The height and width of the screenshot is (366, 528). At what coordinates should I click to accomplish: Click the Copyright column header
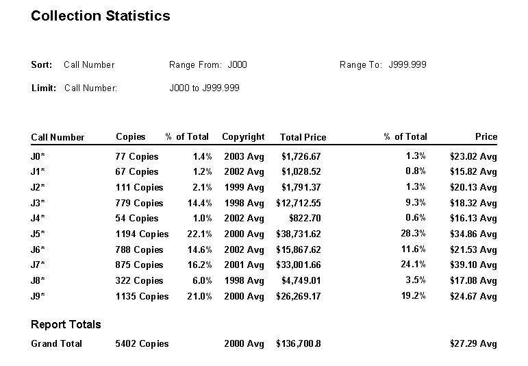point(243,136)
